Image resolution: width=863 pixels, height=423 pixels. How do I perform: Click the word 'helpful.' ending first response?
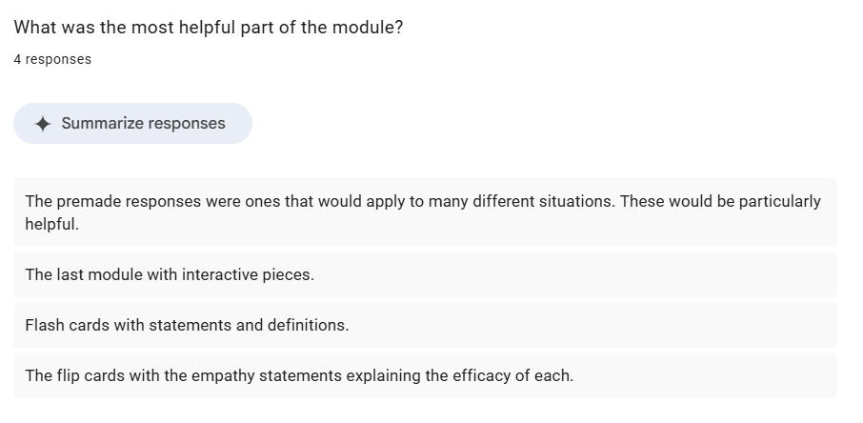point(52,224)
